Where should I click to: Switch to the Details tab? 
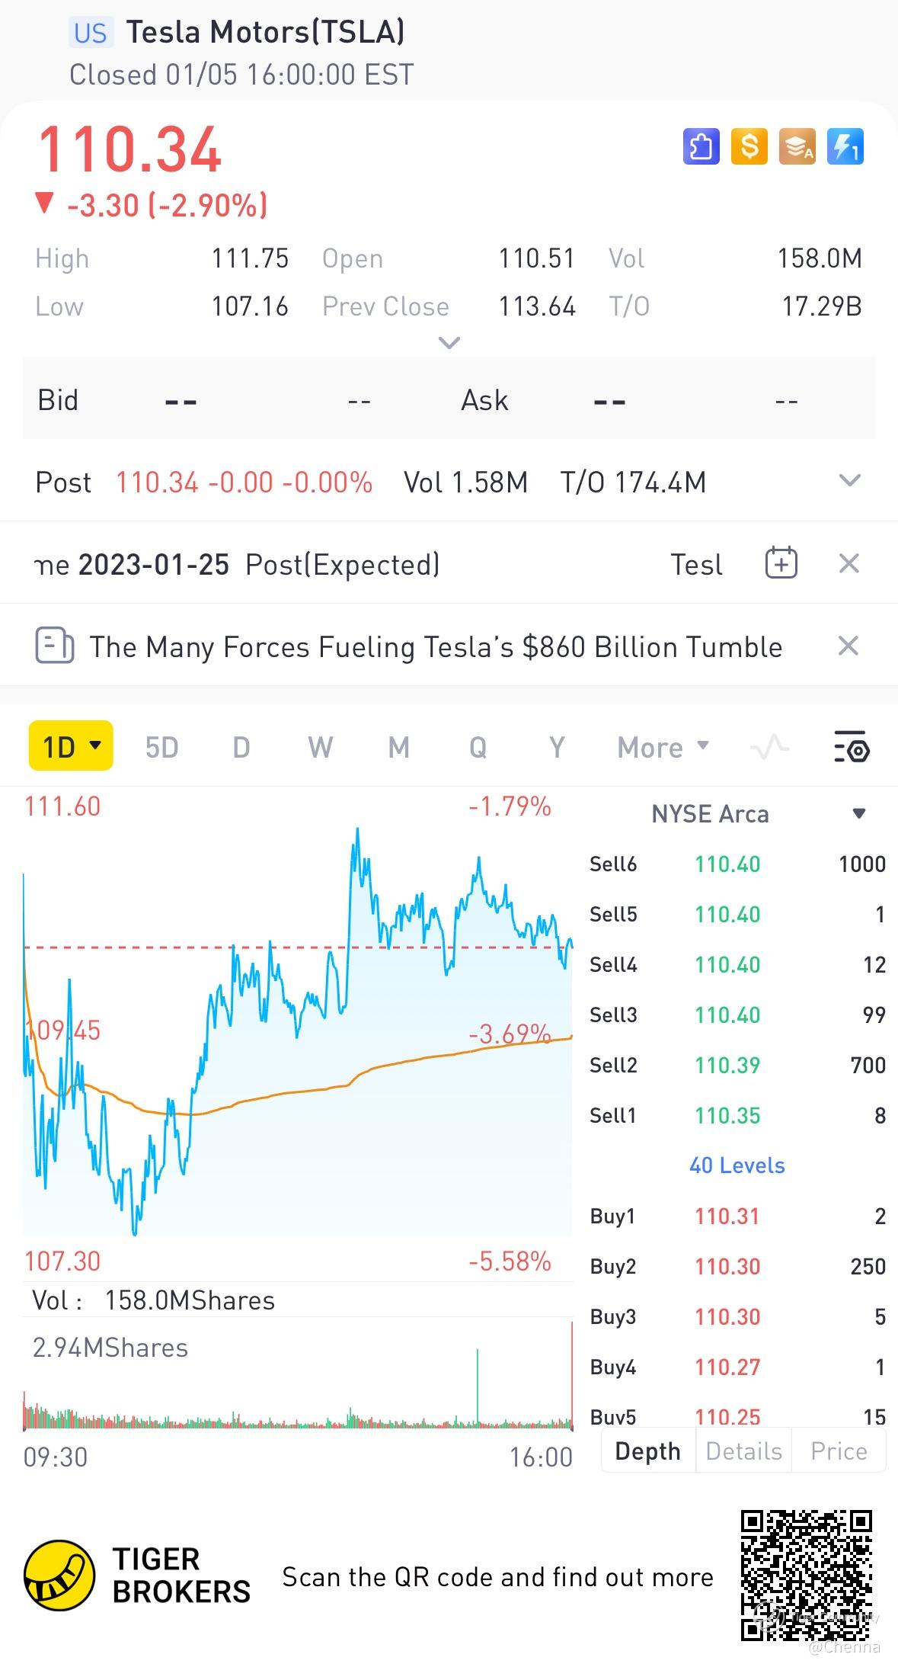point(743,1451)
